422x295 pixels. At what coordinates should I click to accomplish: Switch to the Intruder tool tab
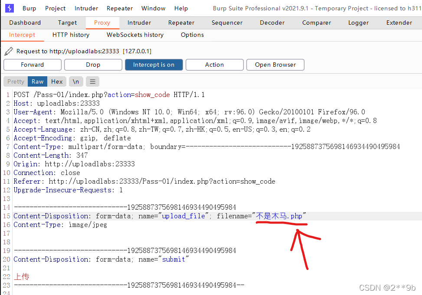pos(139,23)
